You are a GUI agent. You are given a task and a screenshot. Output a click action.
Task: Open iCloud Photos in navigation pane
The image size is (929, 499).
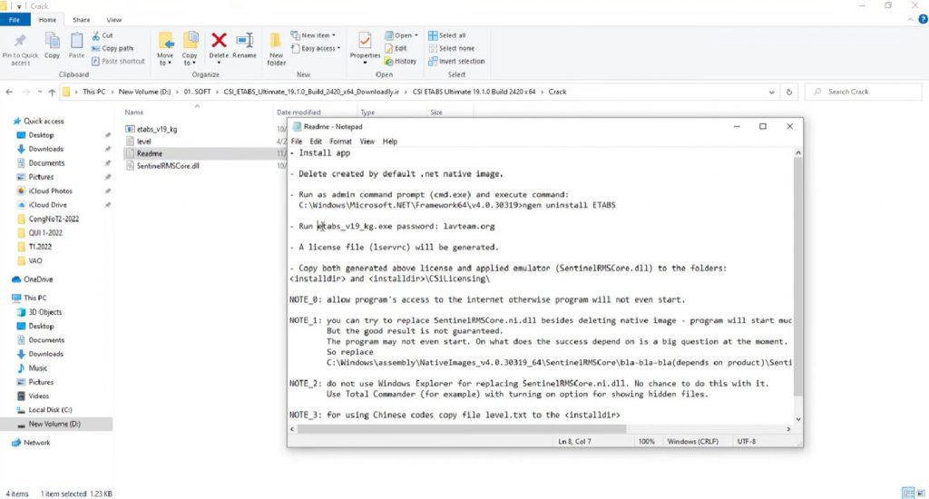(51, 191)
